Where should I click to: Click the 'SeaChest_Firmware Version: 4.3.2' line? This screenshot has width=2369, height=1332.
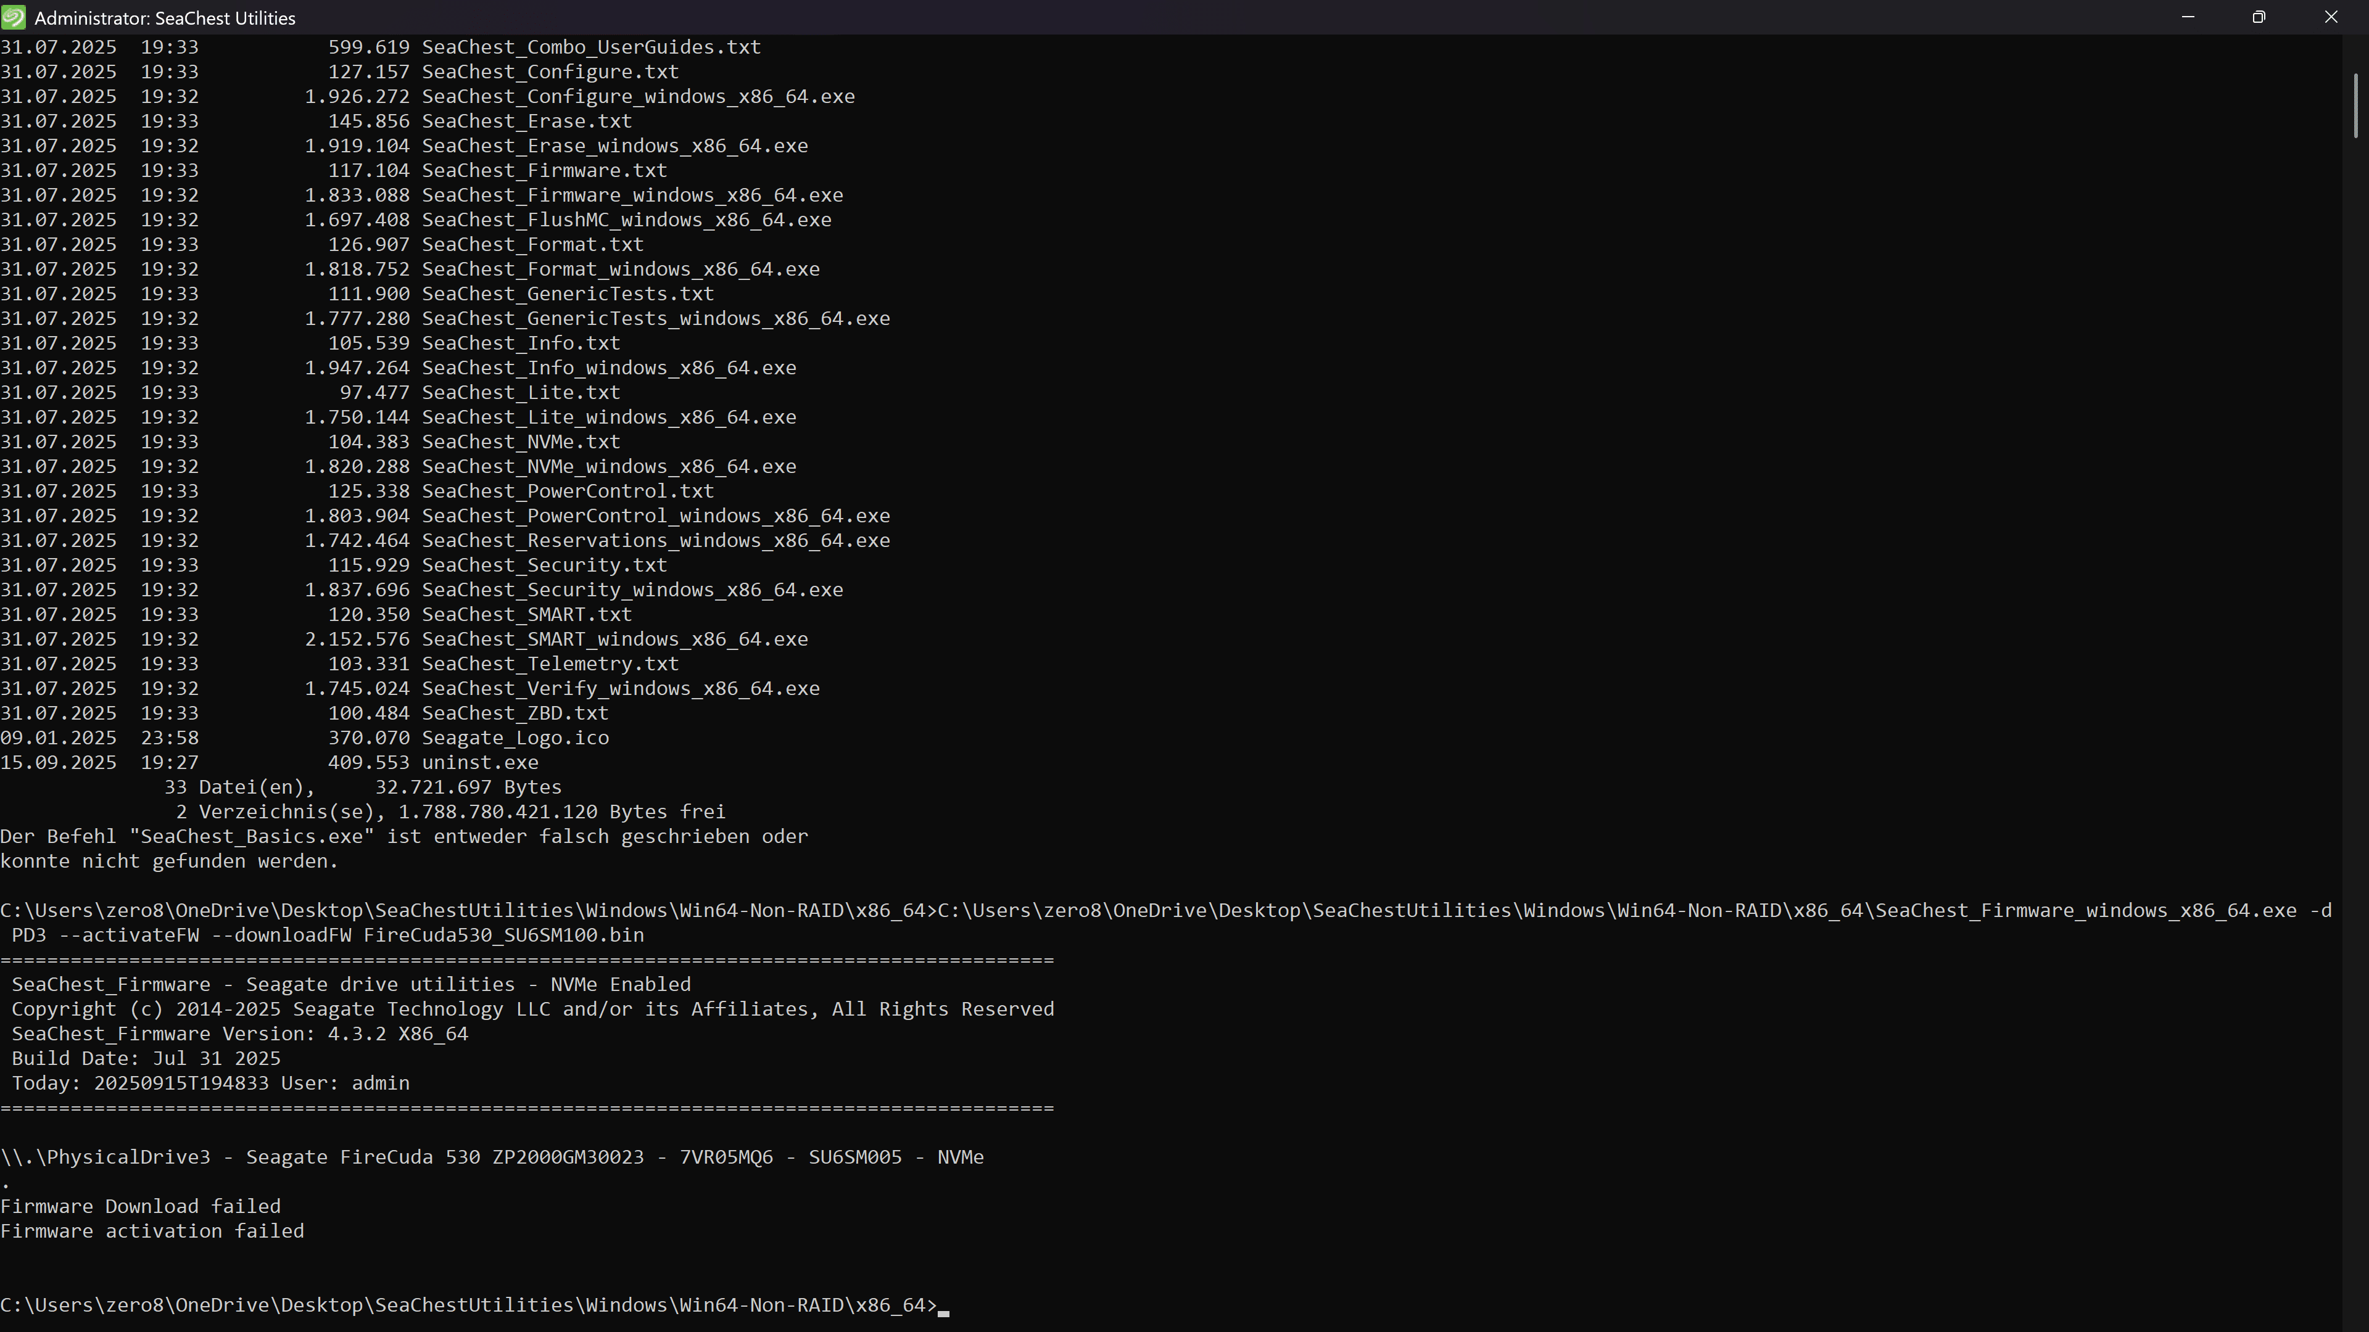[240, 1034]
